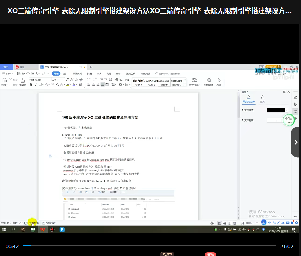Select align left paragraph option

coord(89,85)
